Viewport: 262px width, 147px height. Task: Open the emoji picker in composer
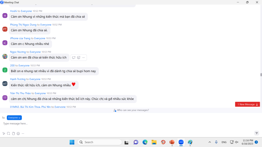18,133
